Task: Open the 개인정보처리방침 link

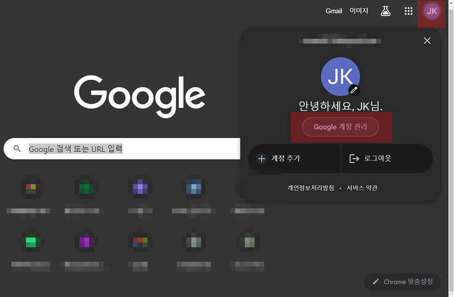Action: pyautogui.click(x=311, y=188)
